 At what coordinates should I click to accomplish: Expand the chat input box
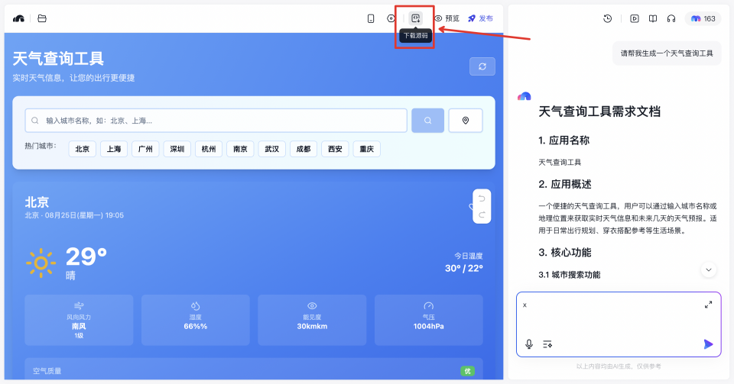708,305
